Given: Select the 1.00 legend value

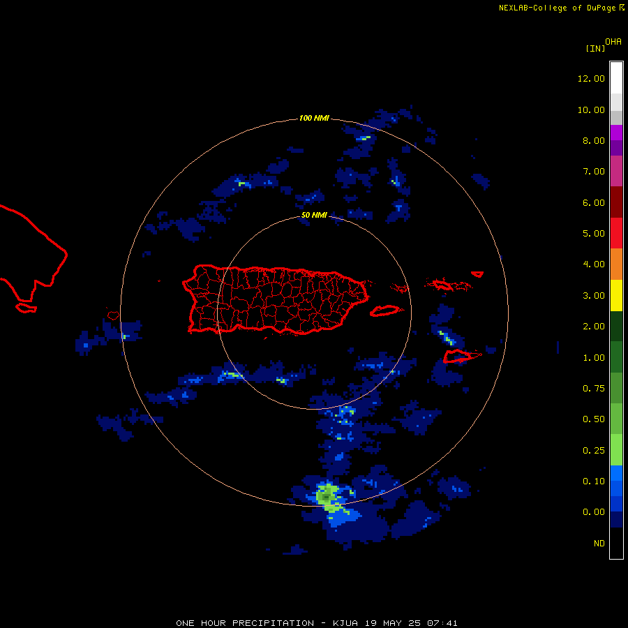Looking at the screenshot, I should coord(594,358).
